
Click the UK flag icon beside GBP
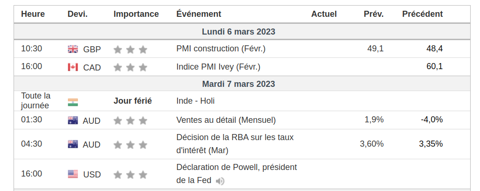click(73, 49)
